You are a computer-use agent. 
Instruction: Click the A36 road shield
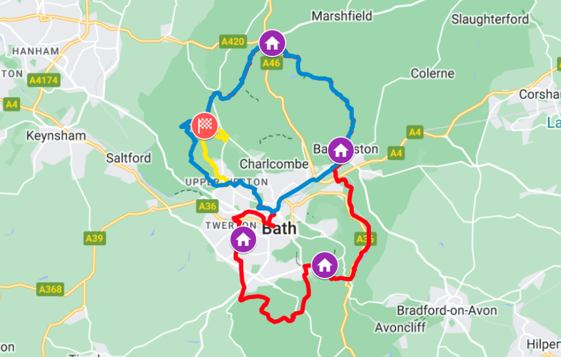(x=207, y=206)
